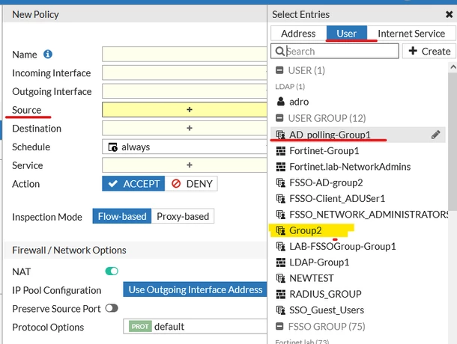
Task: Select the NEWTEST entry
Action: coord(358,278)
